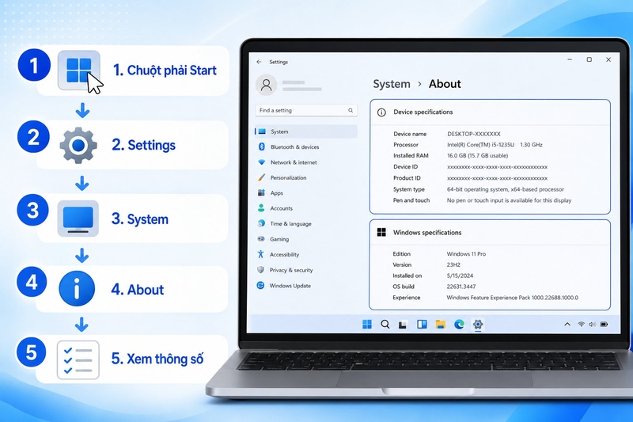Click the No pen or touch input text
This screenshot has height=422, width=633.
click(509, 200)
